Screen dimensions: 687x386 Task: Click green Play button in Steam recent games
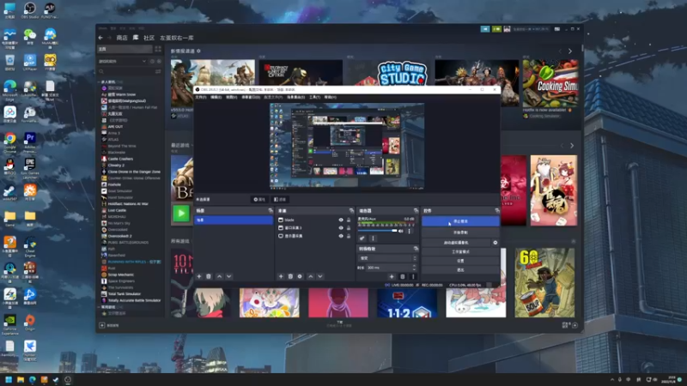tap(181, 213)
